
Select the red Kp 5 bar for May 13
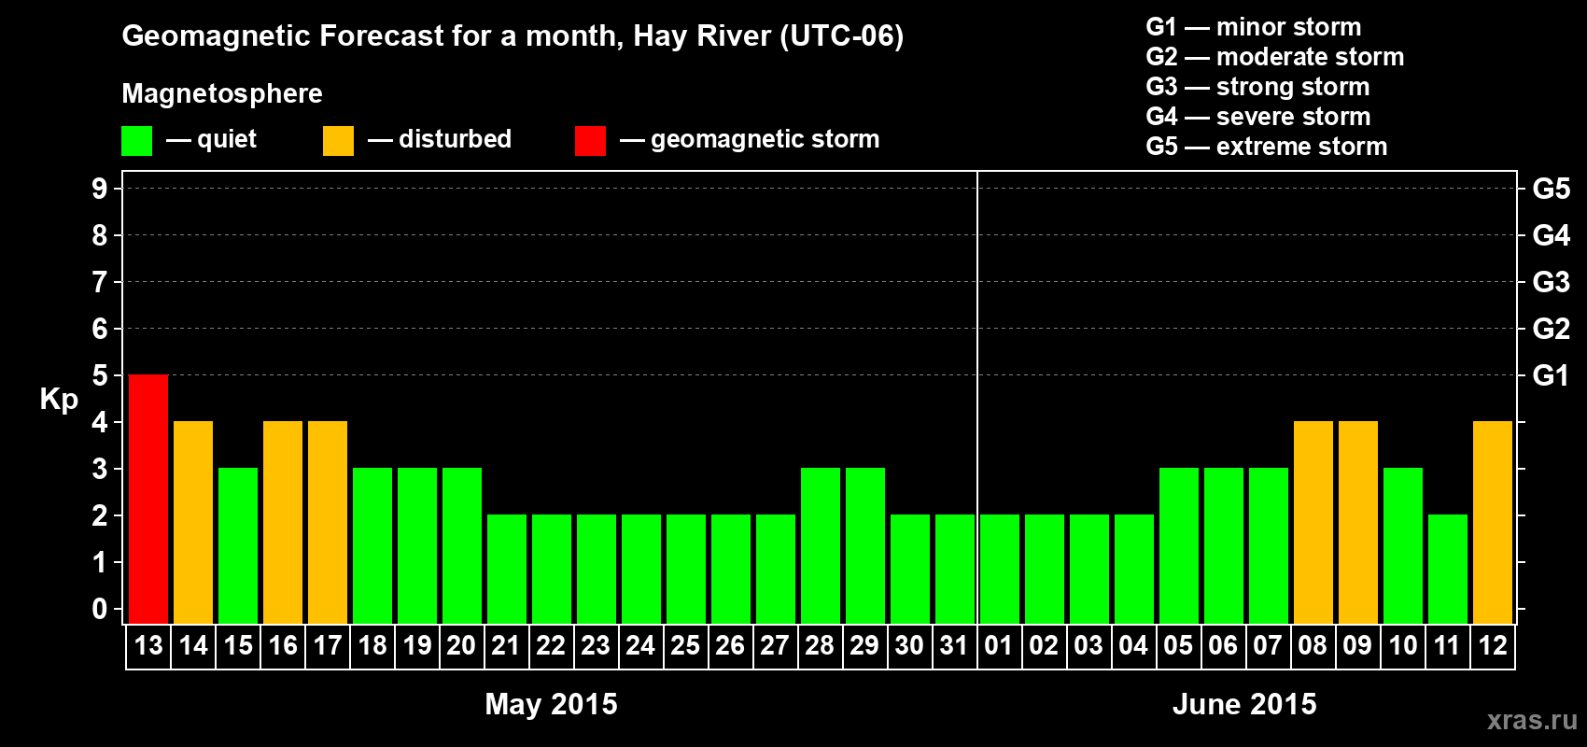click(x=148, y=499)
